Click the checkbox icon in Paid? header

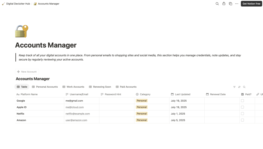242,94
